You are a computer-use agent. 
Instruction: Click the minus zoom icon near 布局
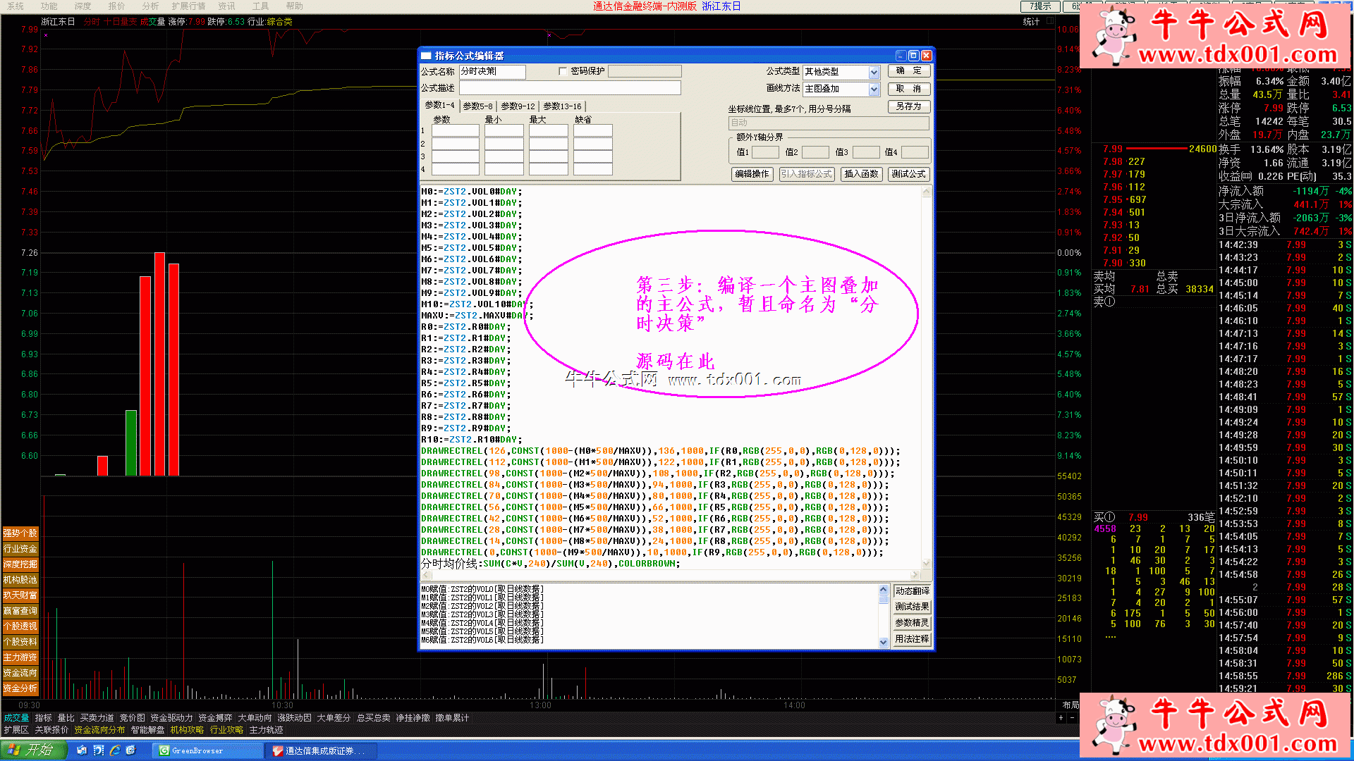pyautogui.click(x=1072, y=718)
